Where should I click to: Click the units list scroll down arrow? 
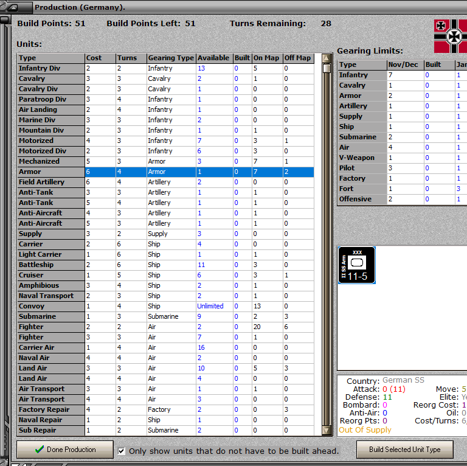pos(327,430)
